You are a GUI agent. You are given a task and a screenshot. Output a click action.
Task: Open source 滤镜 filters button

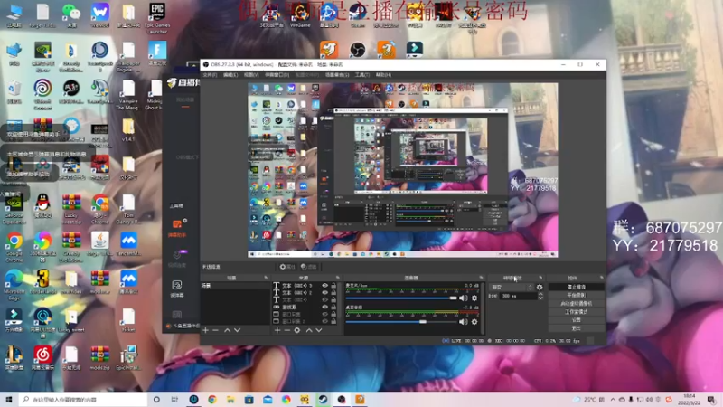click(308, 267)
